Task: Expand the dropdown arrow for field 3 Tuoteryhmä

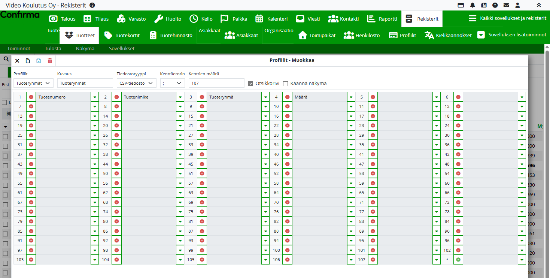Action: 265,97
